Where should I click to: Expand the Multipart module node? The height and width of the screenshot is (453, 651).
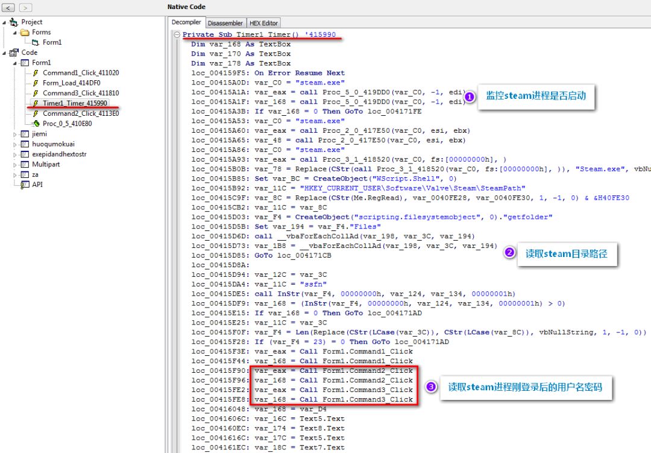(x=15, y=165)
